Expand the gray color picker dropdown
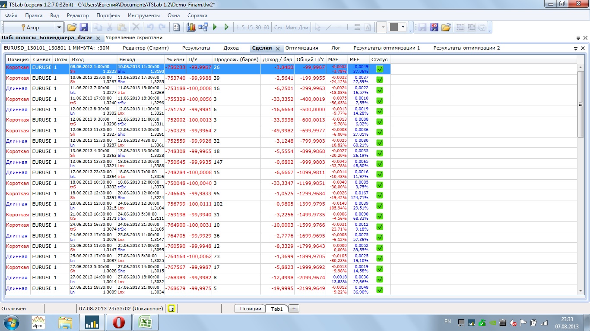590x331 pixels. tap(403, 27)
